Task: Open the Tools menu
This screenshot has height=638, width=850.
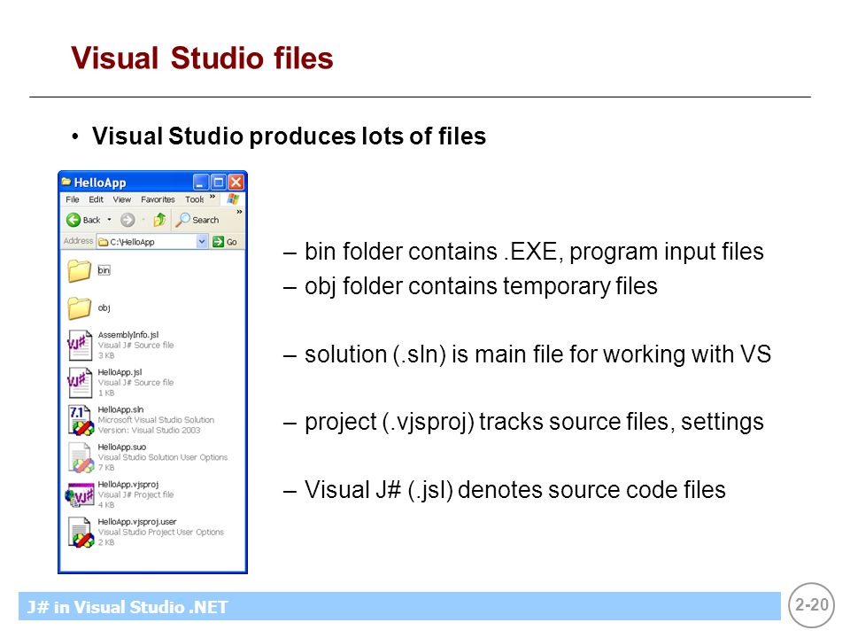Action: 194,199
